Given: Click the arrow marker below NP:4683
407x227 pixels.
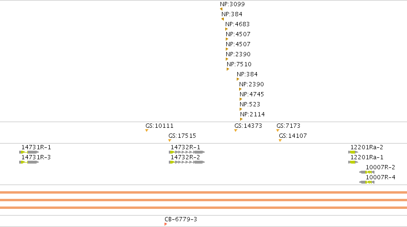Looking at the screenshot, I should point(226,29).
